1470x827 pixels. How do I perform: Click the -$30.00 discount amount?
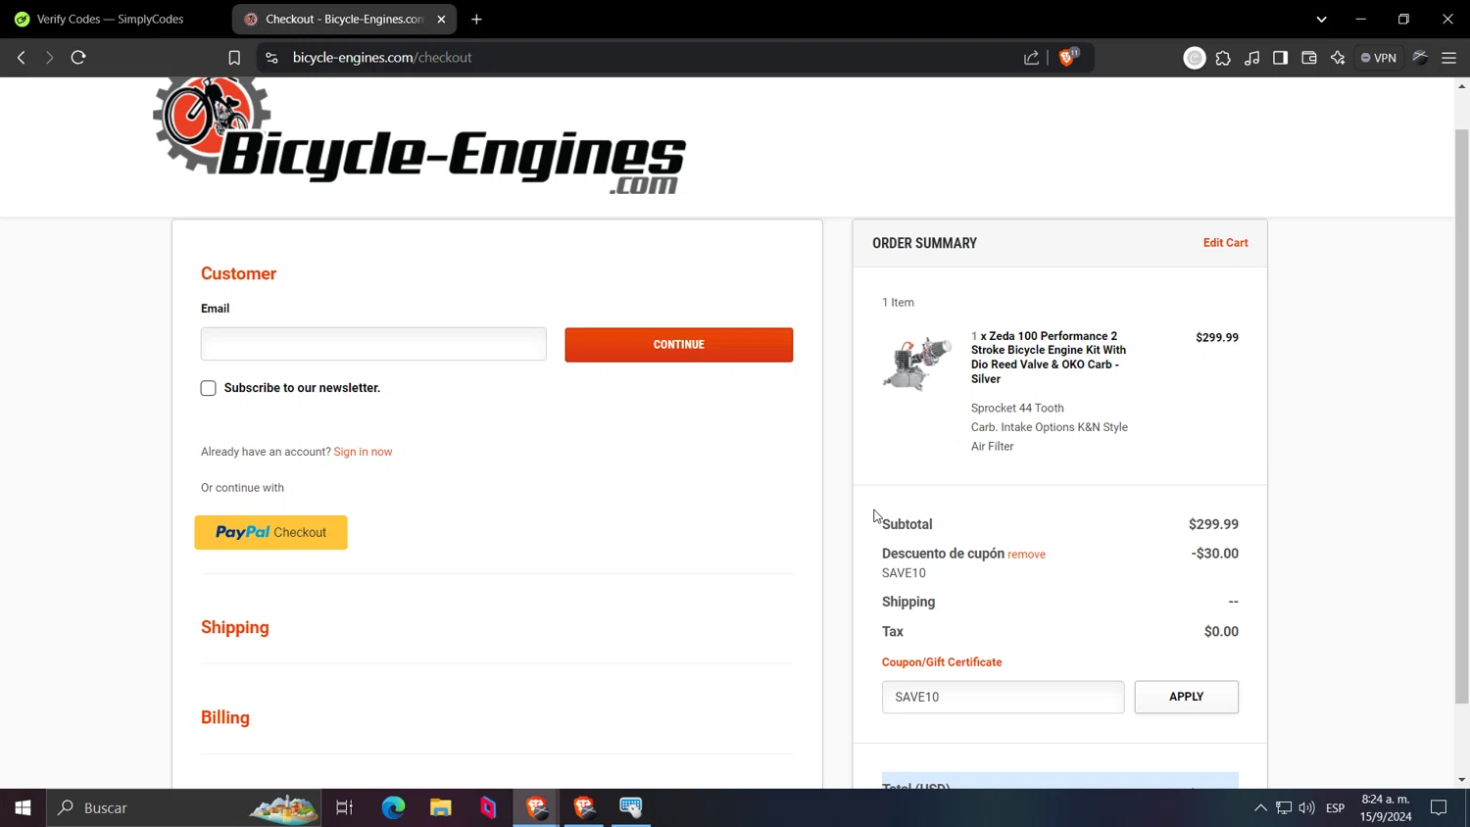[x=1214, y=554]
